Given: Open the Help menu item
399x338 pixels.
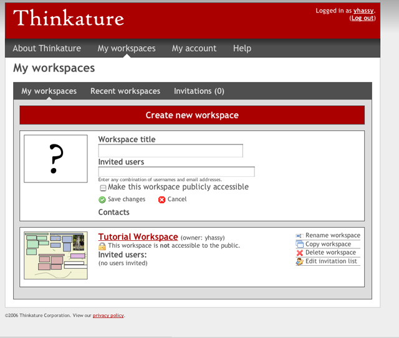Looking at the screenshot, I should (x=242, y=49).
